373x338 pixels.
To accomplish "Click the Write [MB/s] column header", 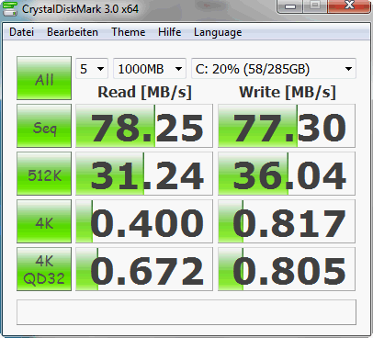I will click(288, 92).
